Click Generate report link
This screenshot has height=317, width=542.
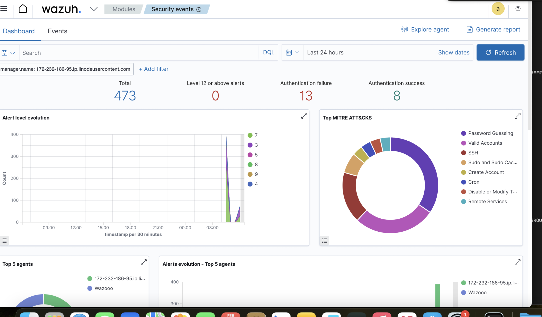pos(493,29)
